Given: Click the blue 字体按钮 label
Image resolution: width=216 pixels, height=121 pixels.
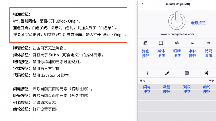Looking at the screenshot, I should click(193, 54).
